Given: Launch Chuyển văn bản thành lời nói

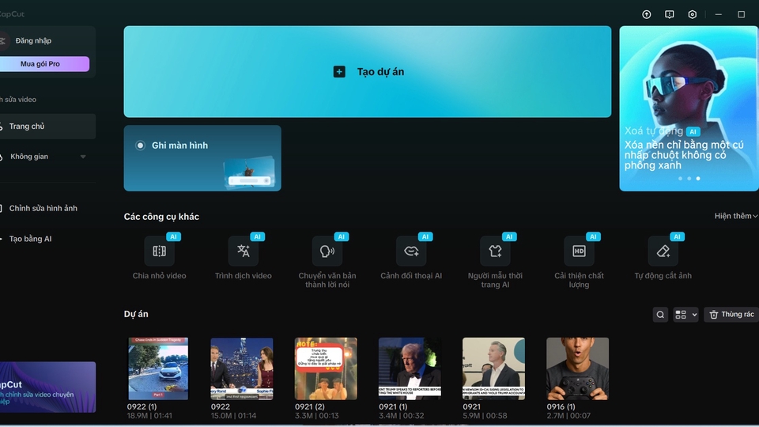Looking at the screenshot, I should [327, 251].
